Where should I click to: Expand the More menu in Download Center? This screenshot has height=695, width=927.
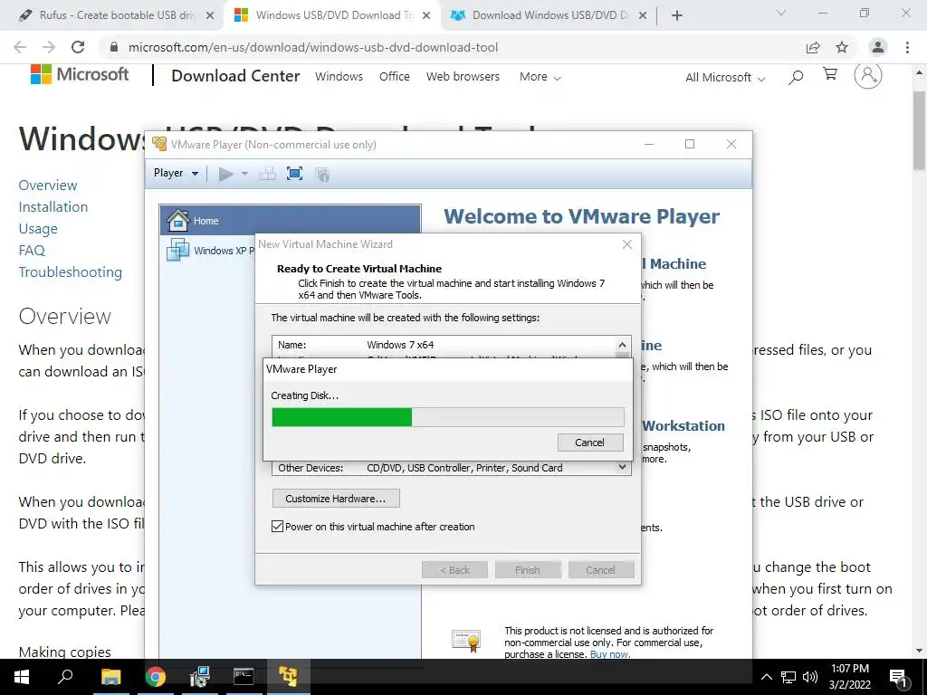click(540, 77)
